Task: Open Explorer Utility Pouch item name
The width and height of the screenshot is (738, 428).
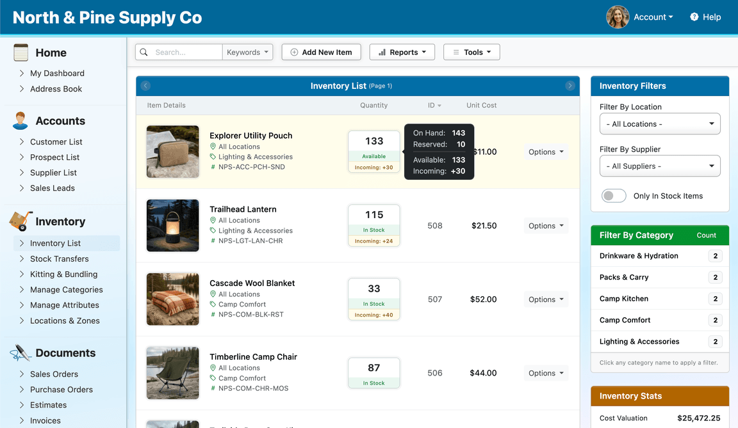Action: [x=251, y=135]
